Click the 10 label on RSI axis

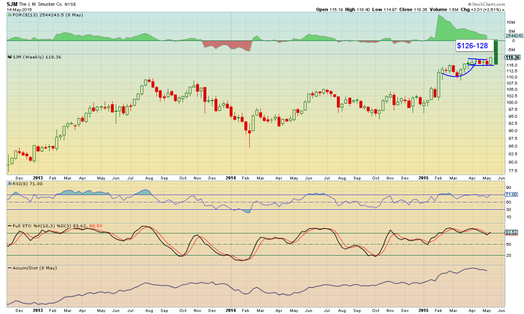coord(509,217)
